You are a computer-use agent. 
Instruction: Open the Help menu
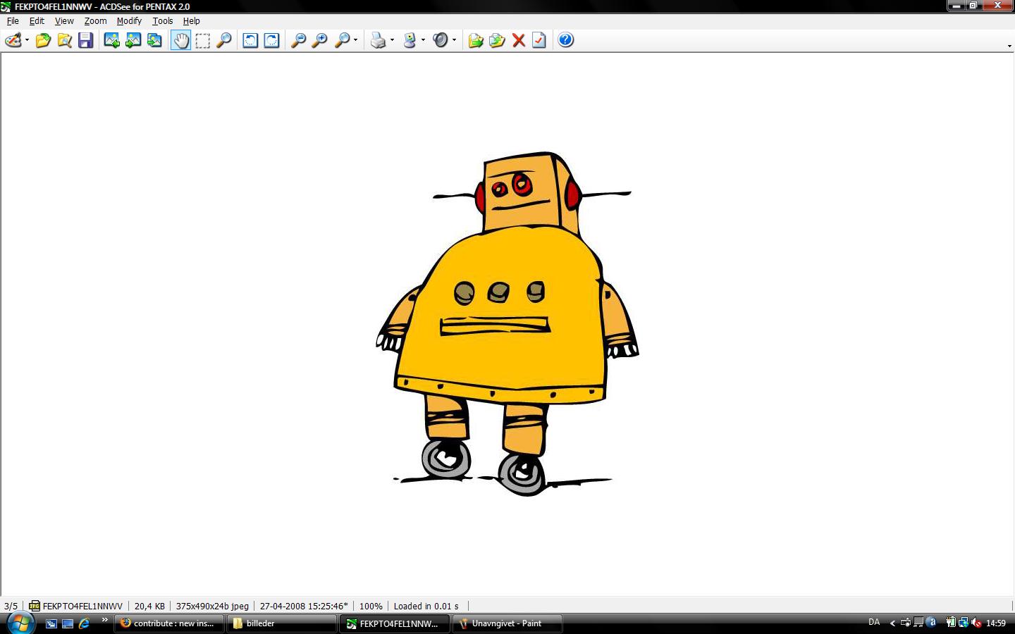coord(191,21)
